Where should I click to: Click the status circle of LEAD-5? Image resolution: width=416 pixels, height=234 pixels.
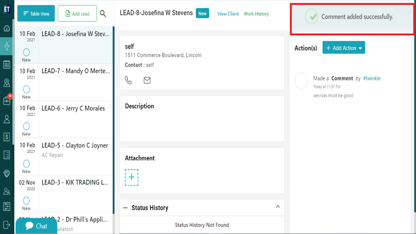click(26, 164)
